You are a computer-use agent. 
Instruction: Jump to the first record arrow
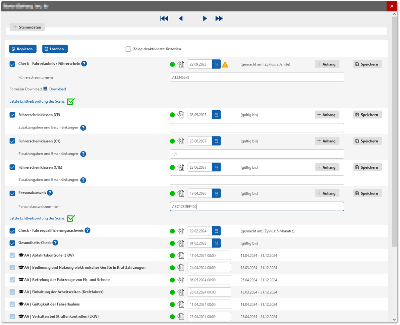(x=164, y=18)
